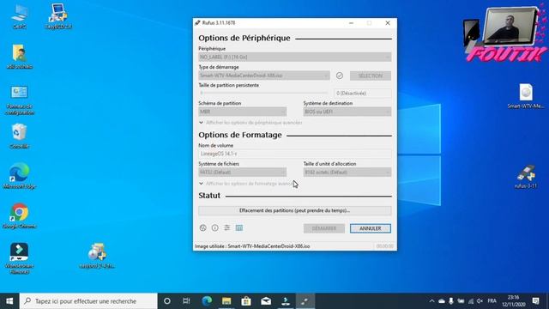The height and width of the screenshot is (309, 549).
Task: Open the Périphérique device dropdown
Action: 295,57
